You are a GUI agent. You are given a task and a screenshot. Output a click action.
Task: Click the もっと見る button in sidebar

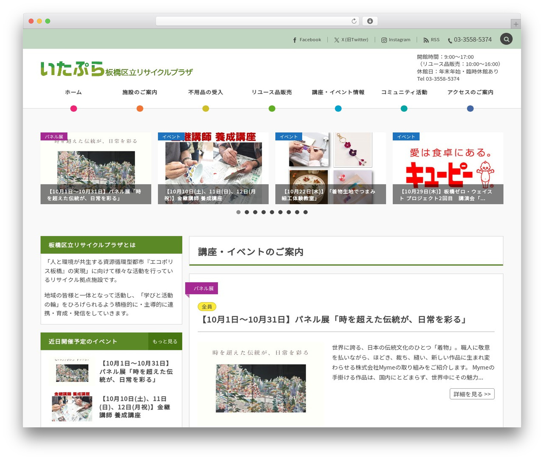[165, 342]
